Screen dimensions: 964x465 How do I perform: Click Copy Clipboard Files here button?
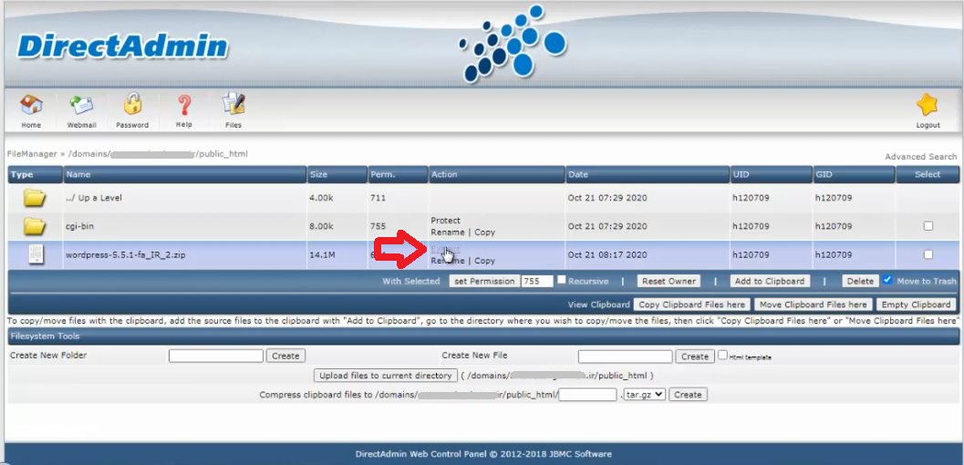tap(691, 305)
